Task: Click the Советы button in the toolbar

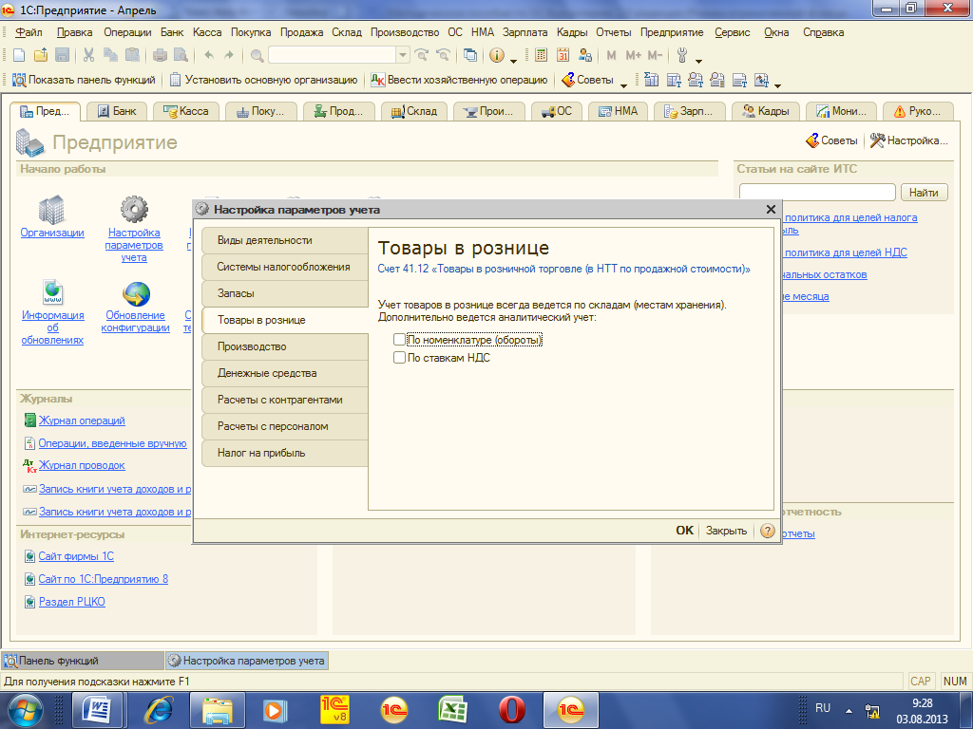Action: [587, 80]
